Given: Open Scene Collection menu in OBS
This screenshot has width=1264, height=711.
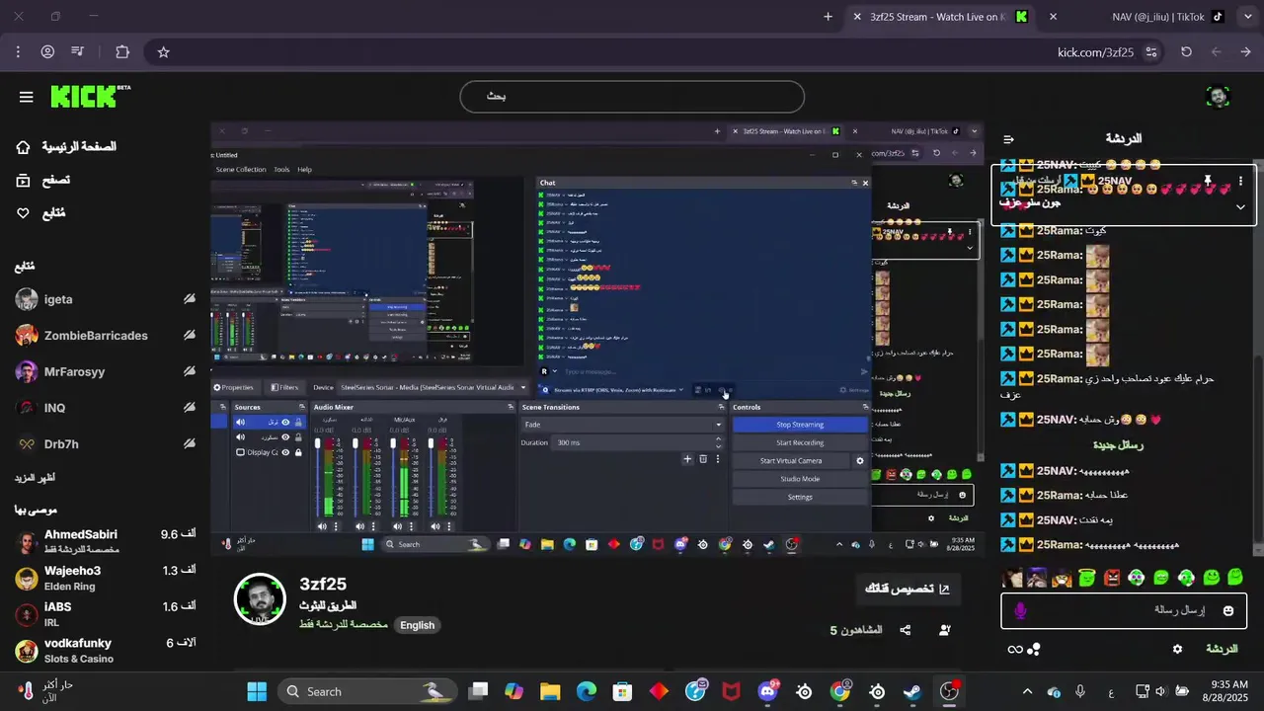Looking at the screenshot, I should point(241,169).
